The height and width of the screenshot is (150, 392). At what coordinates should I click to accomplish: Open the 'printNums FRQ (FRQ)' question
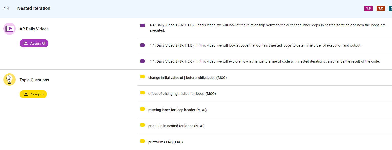pyautogui.click(x=165, y=142)
